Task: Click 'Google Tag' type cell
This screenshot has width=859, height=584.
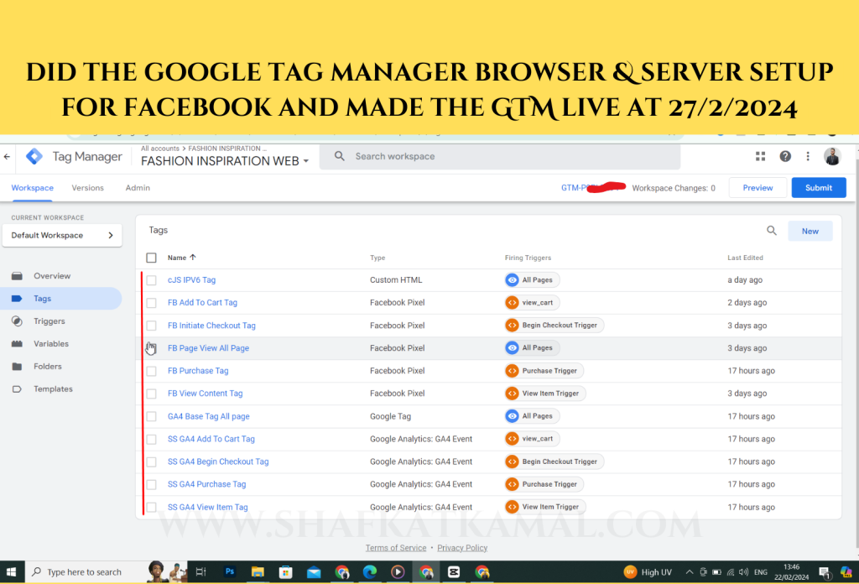Action: (x=390, y=416)
